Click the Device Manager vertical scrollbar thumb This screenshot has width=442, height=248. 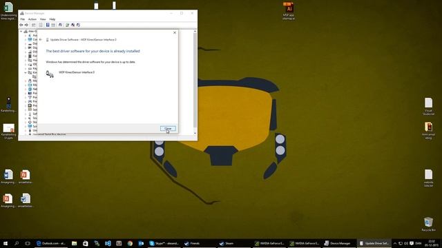[x=195, y=80]
